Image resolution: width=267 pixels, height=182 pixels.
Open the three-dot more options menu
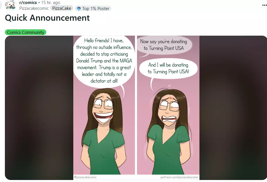click(264, 5)
